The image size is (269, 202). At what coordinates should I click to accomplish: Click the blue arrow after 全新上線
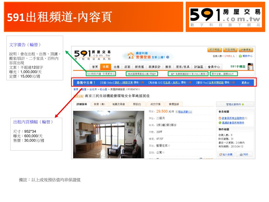click(x=168, y=57)
